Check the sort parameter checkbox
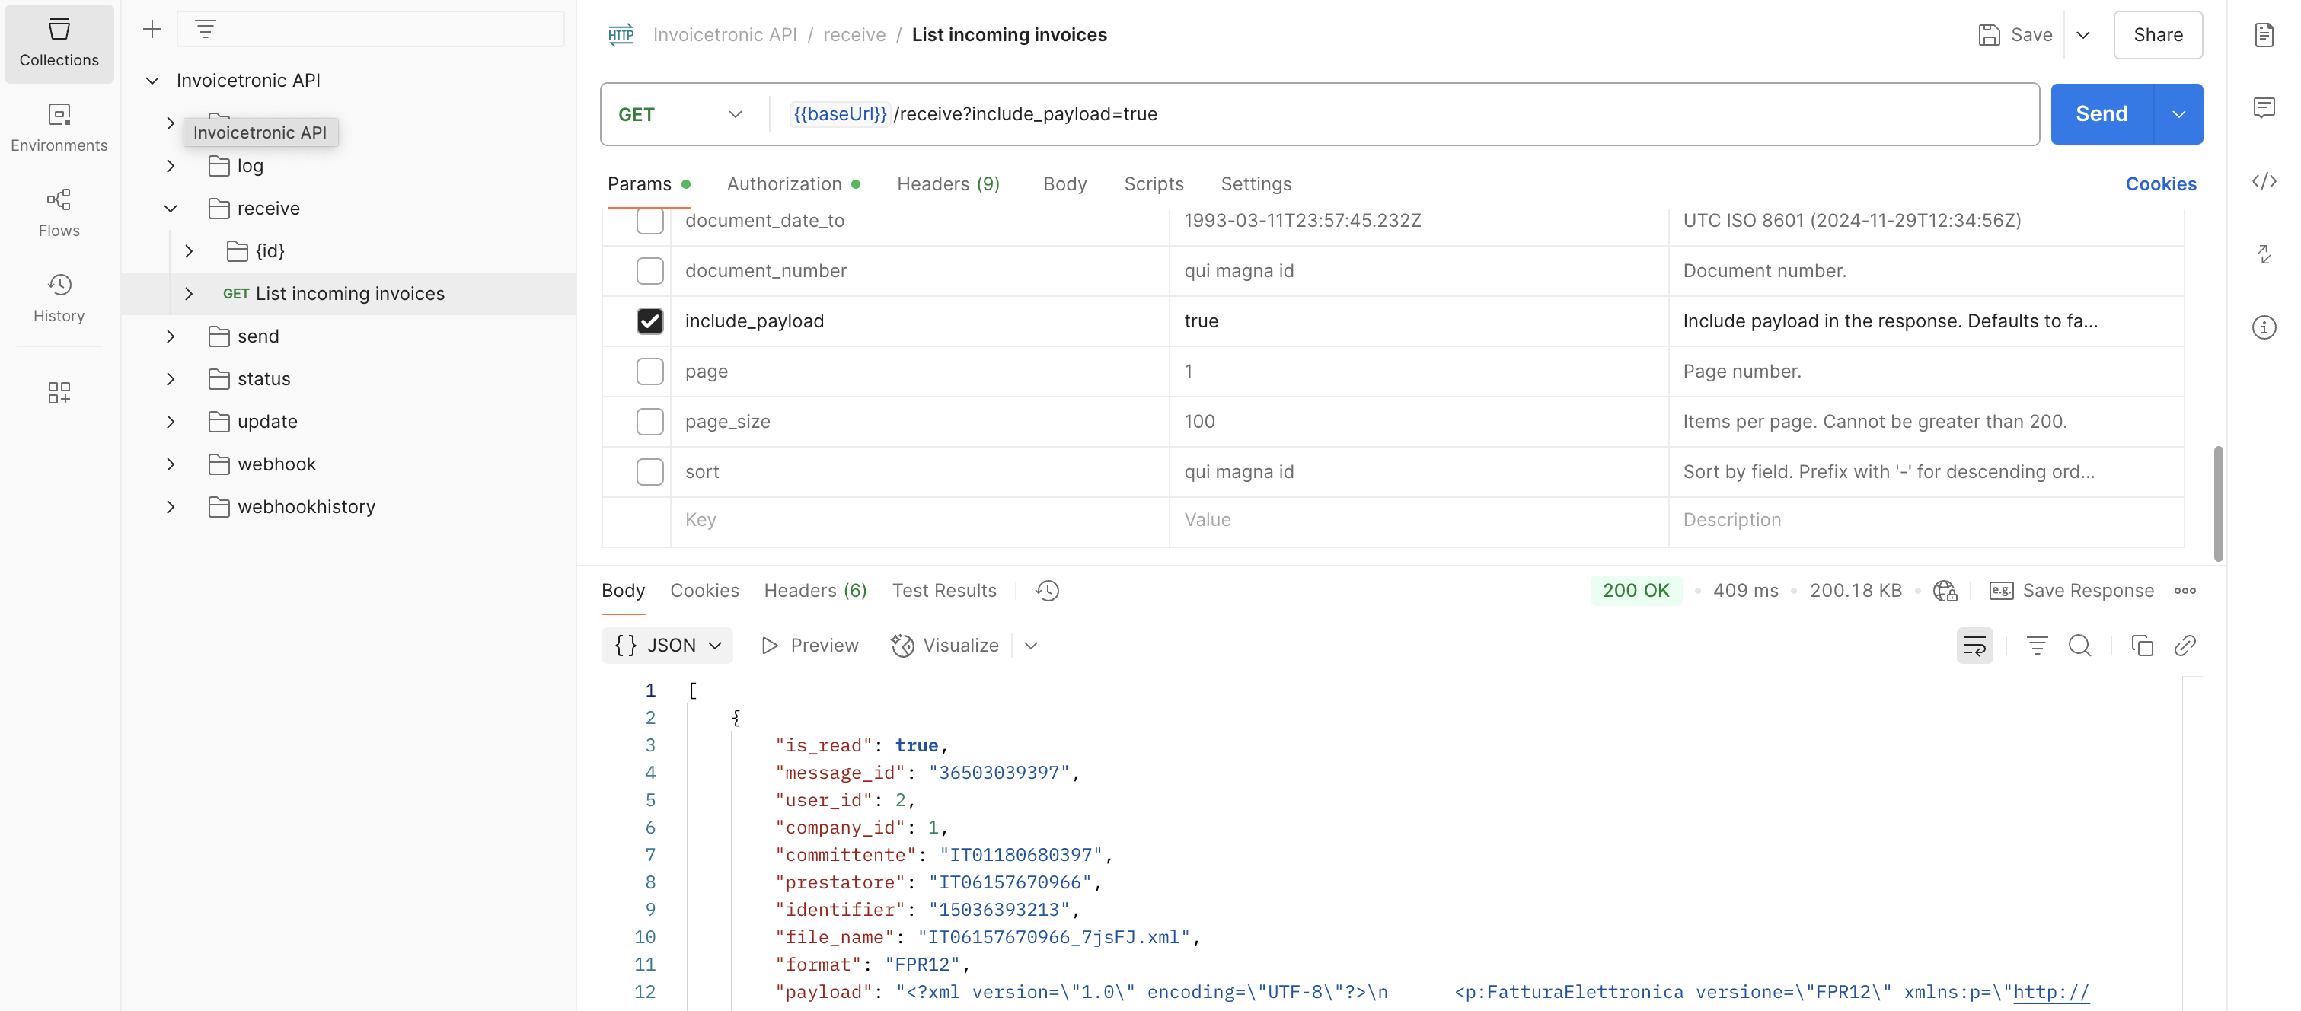 click(649, 471)
